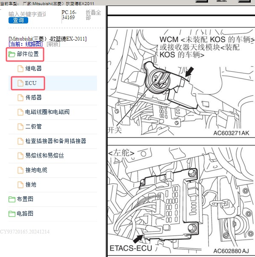Screen dimensions: 255x257
Task: Click the document icon beside 传感器
Action: click(21, 98)
